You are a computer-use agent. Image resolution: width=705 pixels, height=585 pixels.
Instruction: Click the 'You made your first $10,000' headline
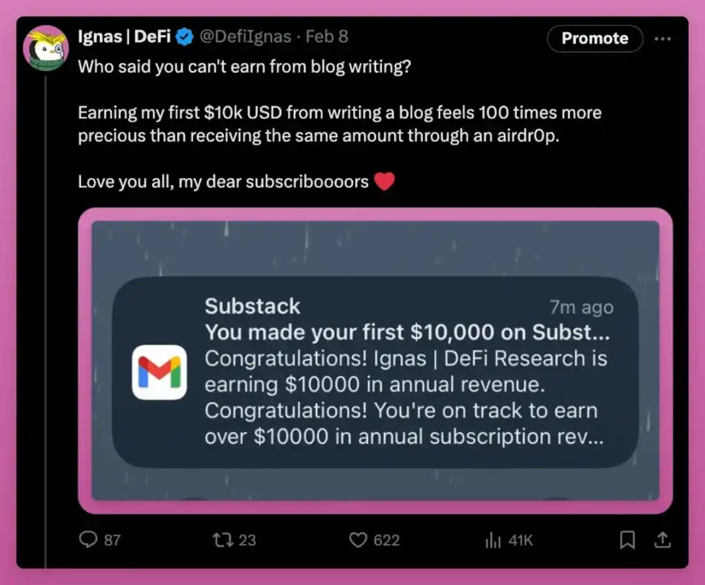[x=407, y=332]
